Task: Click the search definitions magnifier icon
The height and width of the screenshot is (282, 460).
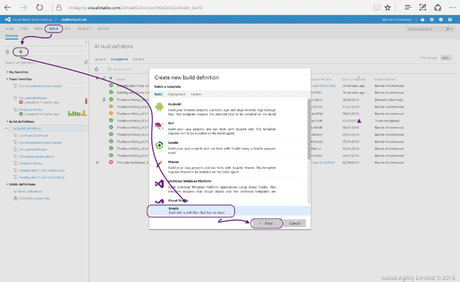Action: click(x=85, y=62)
